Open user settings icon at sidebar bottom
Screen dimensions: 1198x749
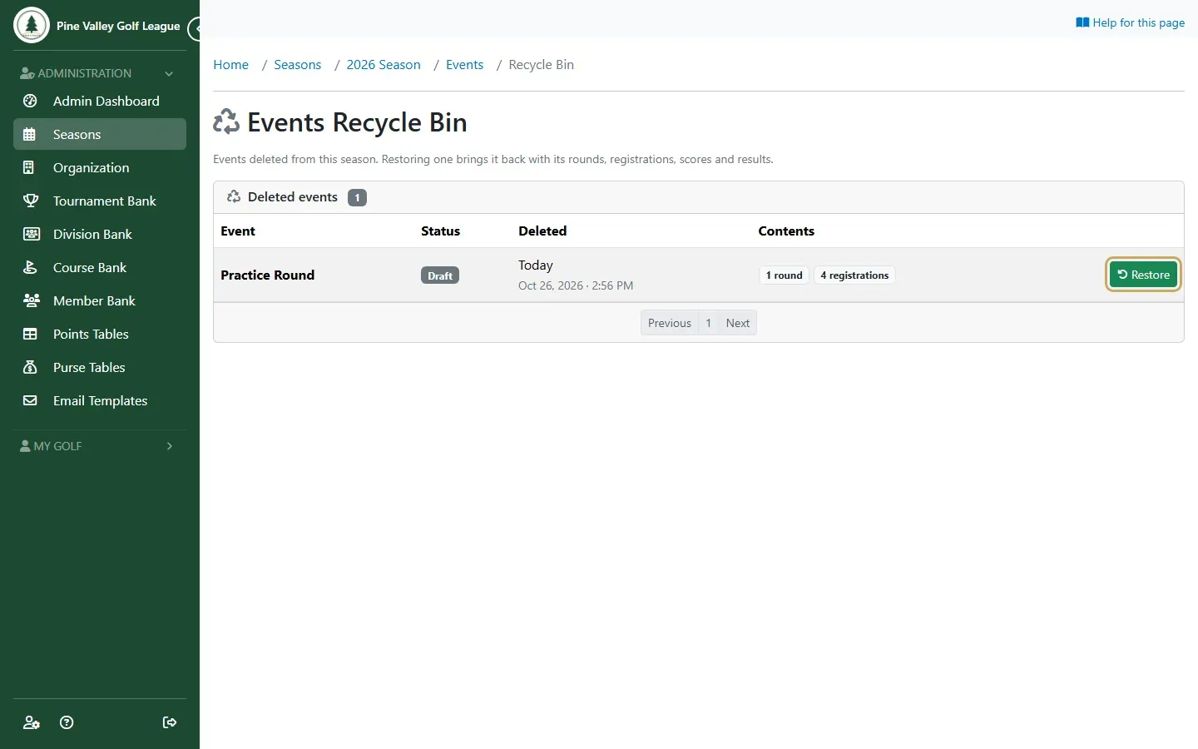click(x=32, y=722)
